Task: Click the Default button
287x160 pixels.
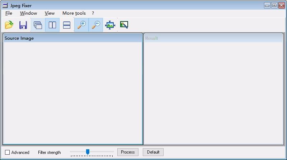Action: coord(153,152)
